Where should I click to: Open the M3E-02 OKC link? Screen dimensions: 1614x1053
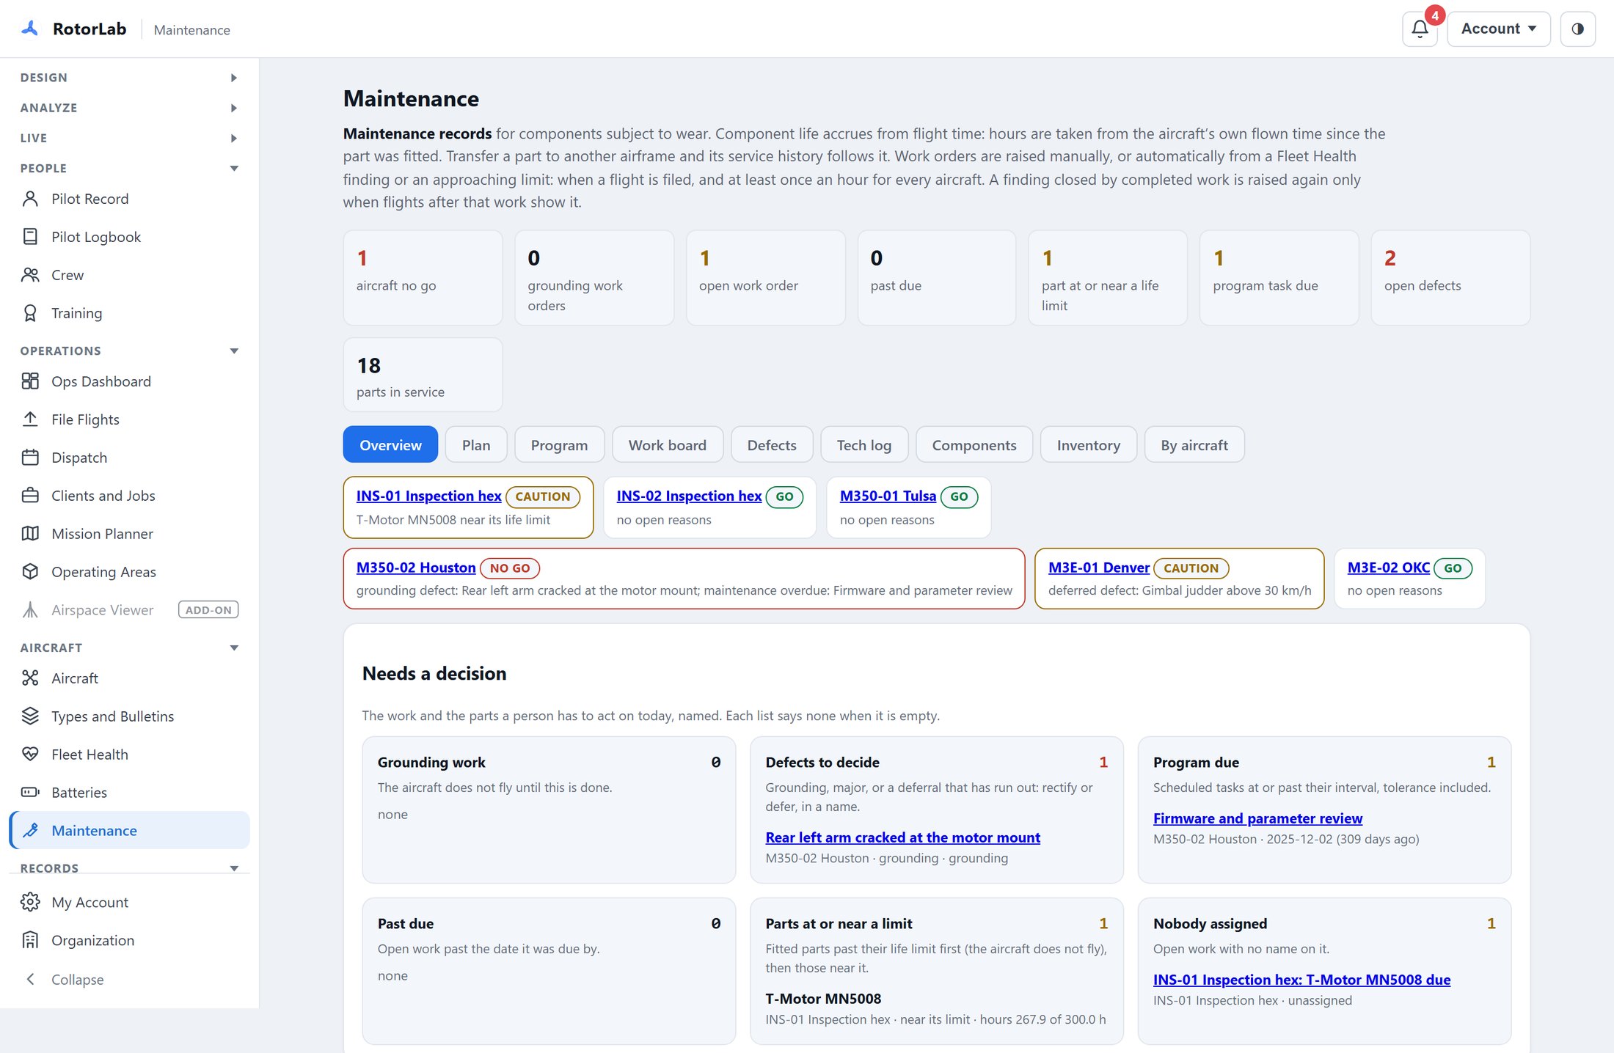coord(1389,568)
